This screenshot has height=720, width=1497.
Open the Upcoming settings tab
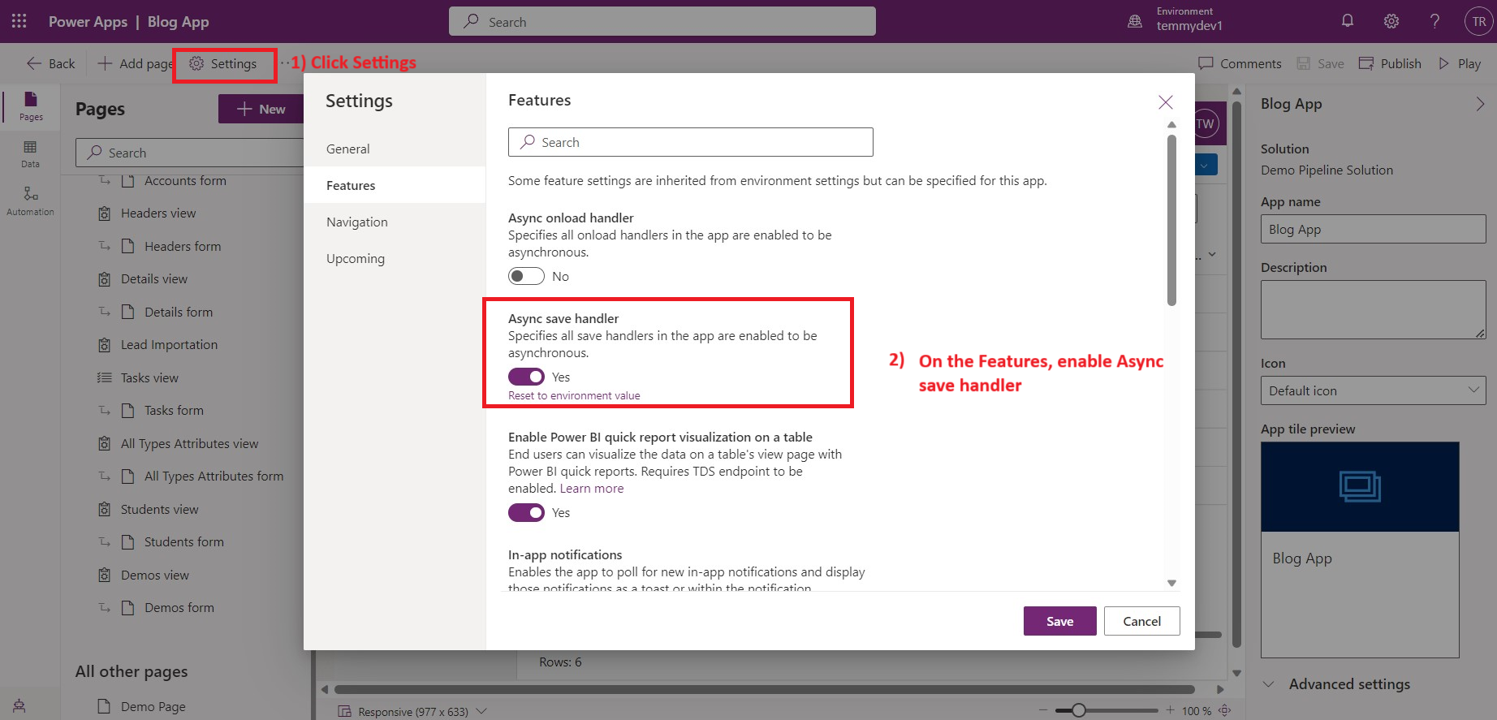click(395, 258)
